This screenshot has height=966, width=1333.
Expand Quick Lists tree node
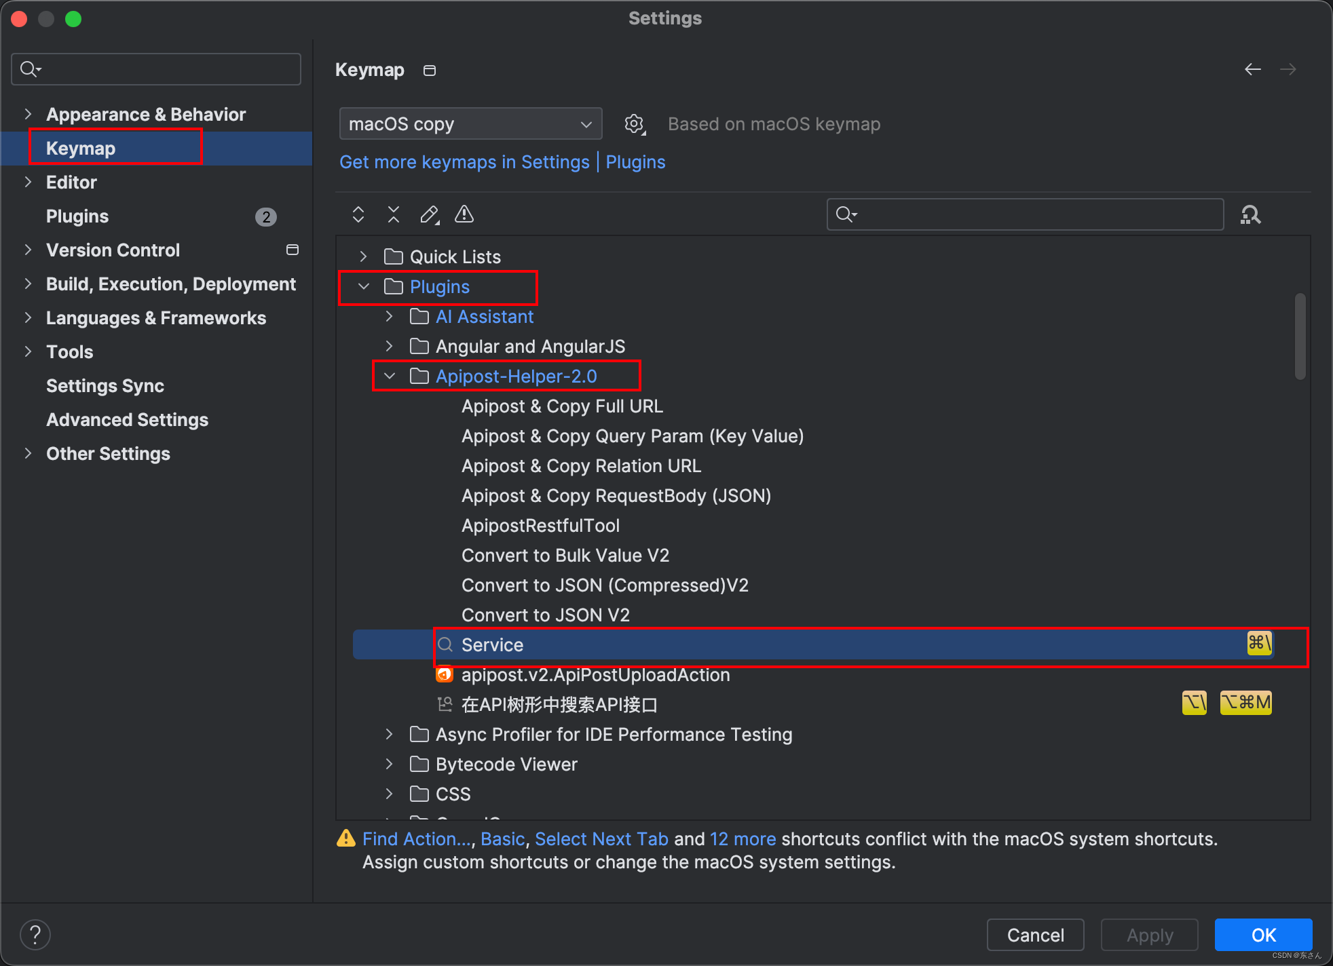364,256
